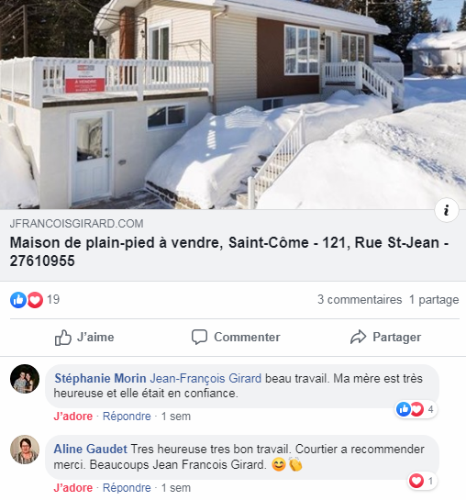This screenshot has height=500, width=466.
Task: Toggle J'adore on Aline Gaudet's comment
Action: pyautogui.click(x=73, y=488)
